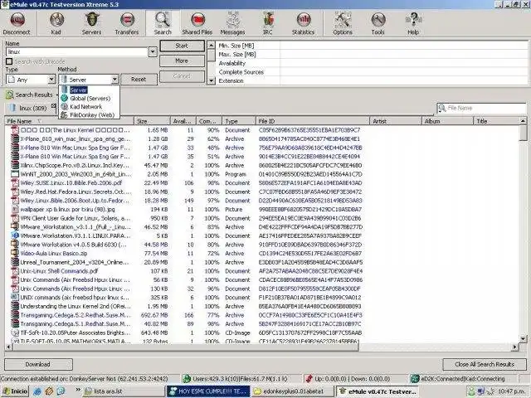Open the Kad toolbar icon
The height and width of the screenshot is (398, 531).
(56, 20)
